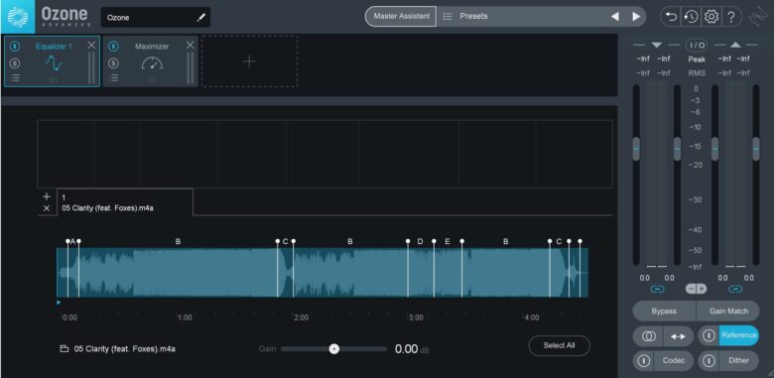Viewport: 774px width, 378px height.
Task: Adjust the reference Gain slider
Action: 334,349
